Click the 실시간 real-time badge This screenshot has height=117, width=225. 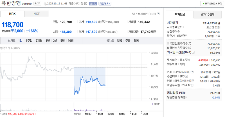pyautogui.click(x=93, y=4)
